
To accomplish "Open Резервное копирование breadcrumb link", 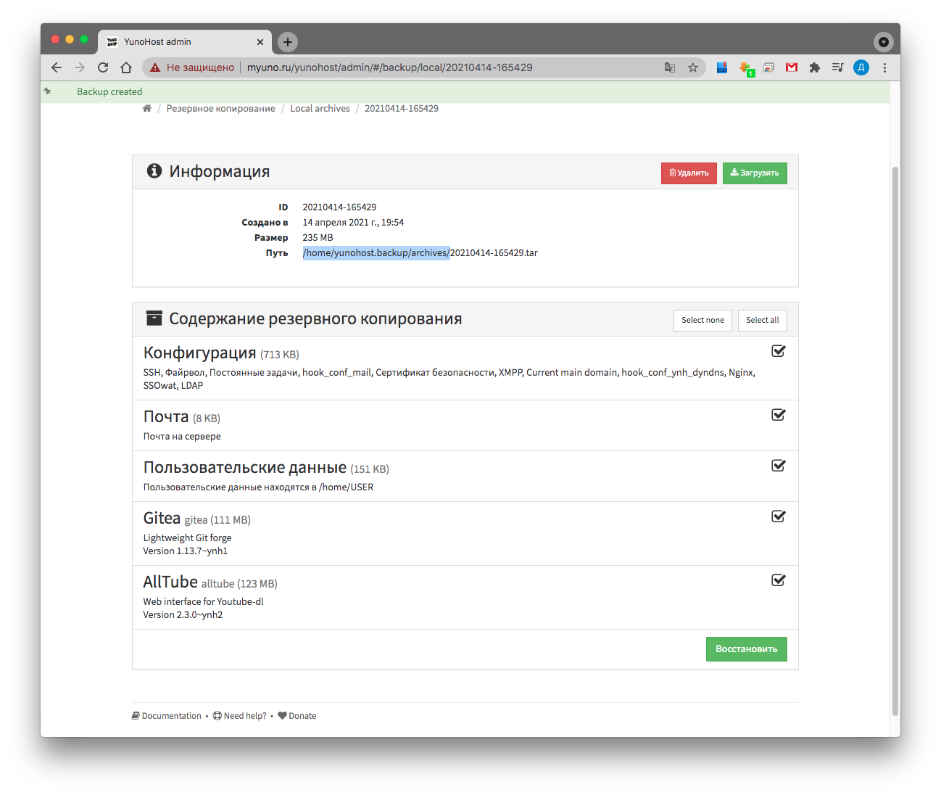I will 220,109.
